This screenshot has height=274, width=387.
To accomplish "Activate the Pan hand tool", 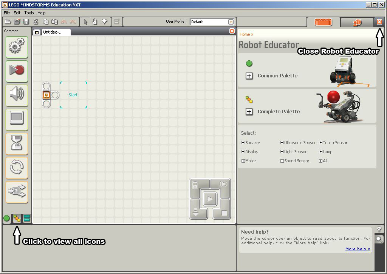I will pyautogui.click(x=95, y=22).
